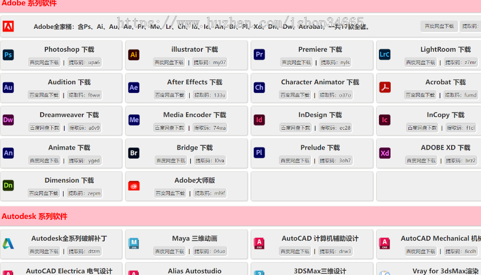
Task: Open 百度网盘下载 under Media Encoder
Action: pyautogui.click(x=169, y=128)
